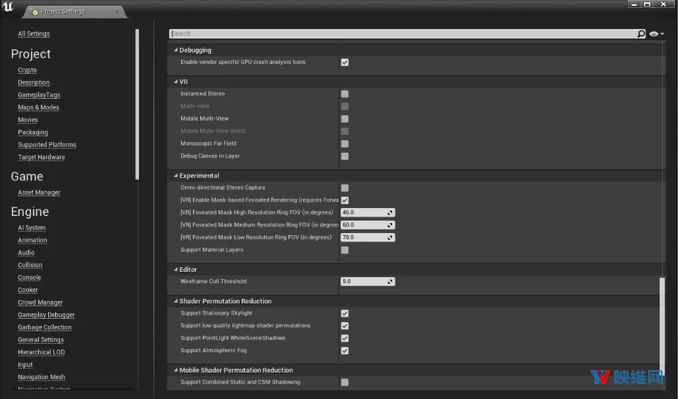Click the 46.0 FOV field spinner arrow

(x=390, y=213)
